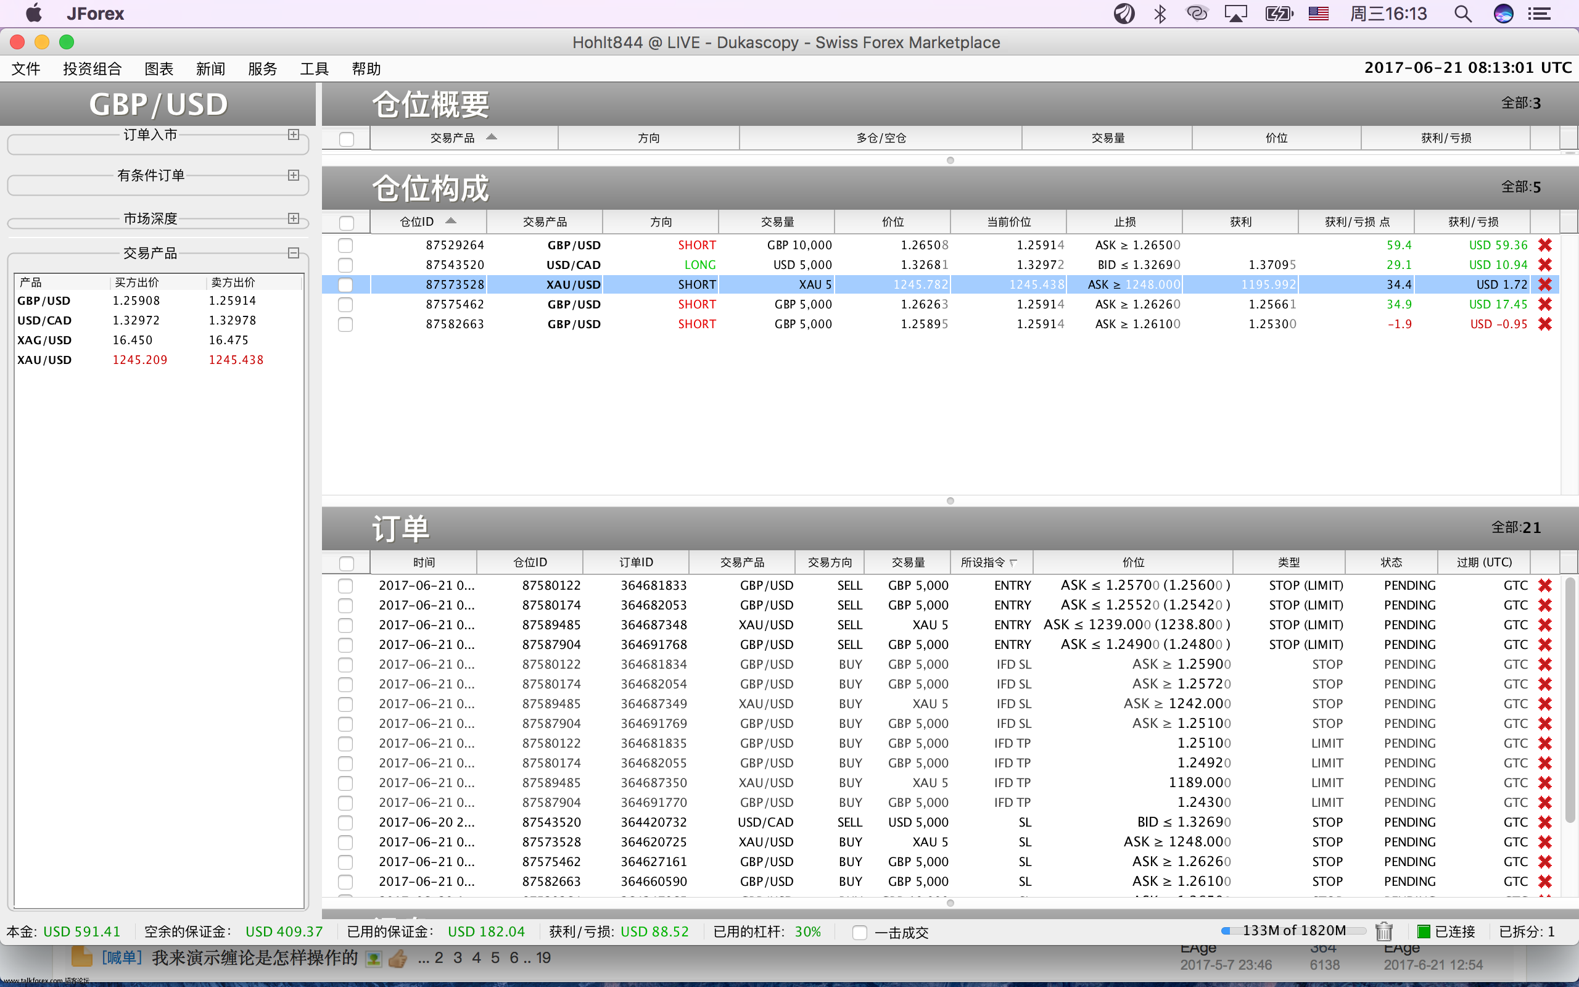Cancel order 364620725 with red X
Image resolution: width=1579 pixels, height=987 pixels.
coord(1544,842)
